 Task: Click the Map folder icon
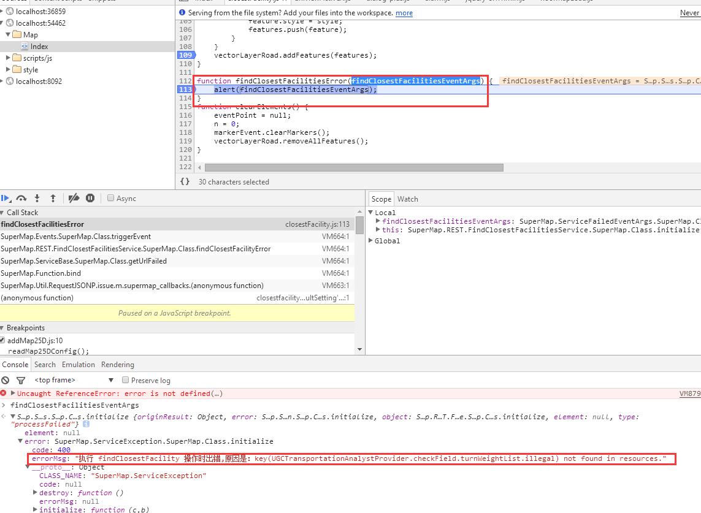[17, 34]
